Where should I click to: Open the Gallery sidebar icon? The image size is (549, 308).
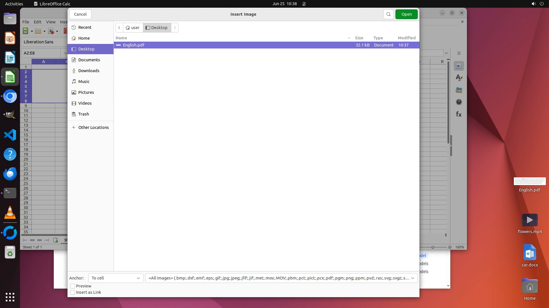459,90
